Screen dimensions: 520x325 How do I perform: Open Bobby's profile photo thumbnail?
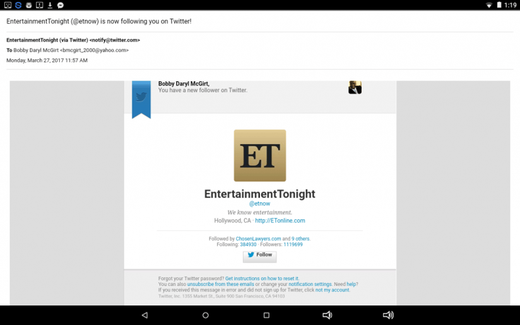click(x=355, y=88)
